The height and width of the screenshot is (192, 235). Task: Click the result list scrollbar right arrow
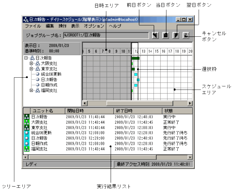[x=190, y=157]
